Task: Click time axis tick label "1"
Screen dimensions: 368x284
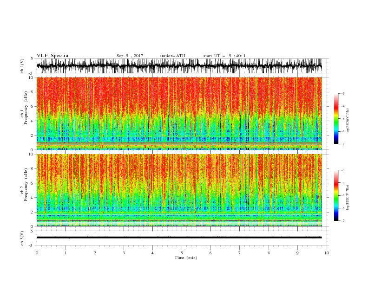Action: point(66,253)
